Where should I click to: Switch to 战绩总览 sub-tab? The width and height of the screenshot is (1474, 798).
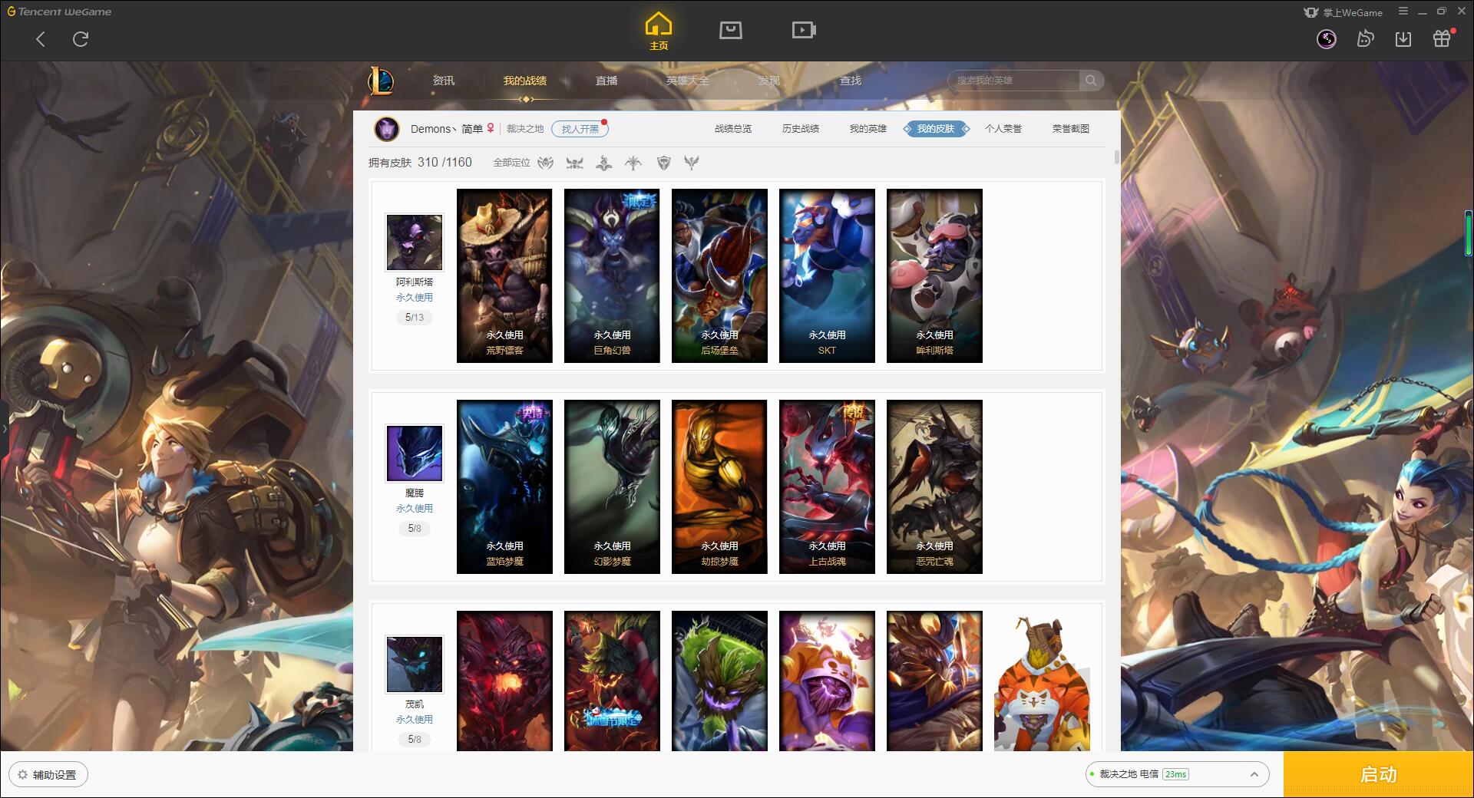tap(733, 129)
